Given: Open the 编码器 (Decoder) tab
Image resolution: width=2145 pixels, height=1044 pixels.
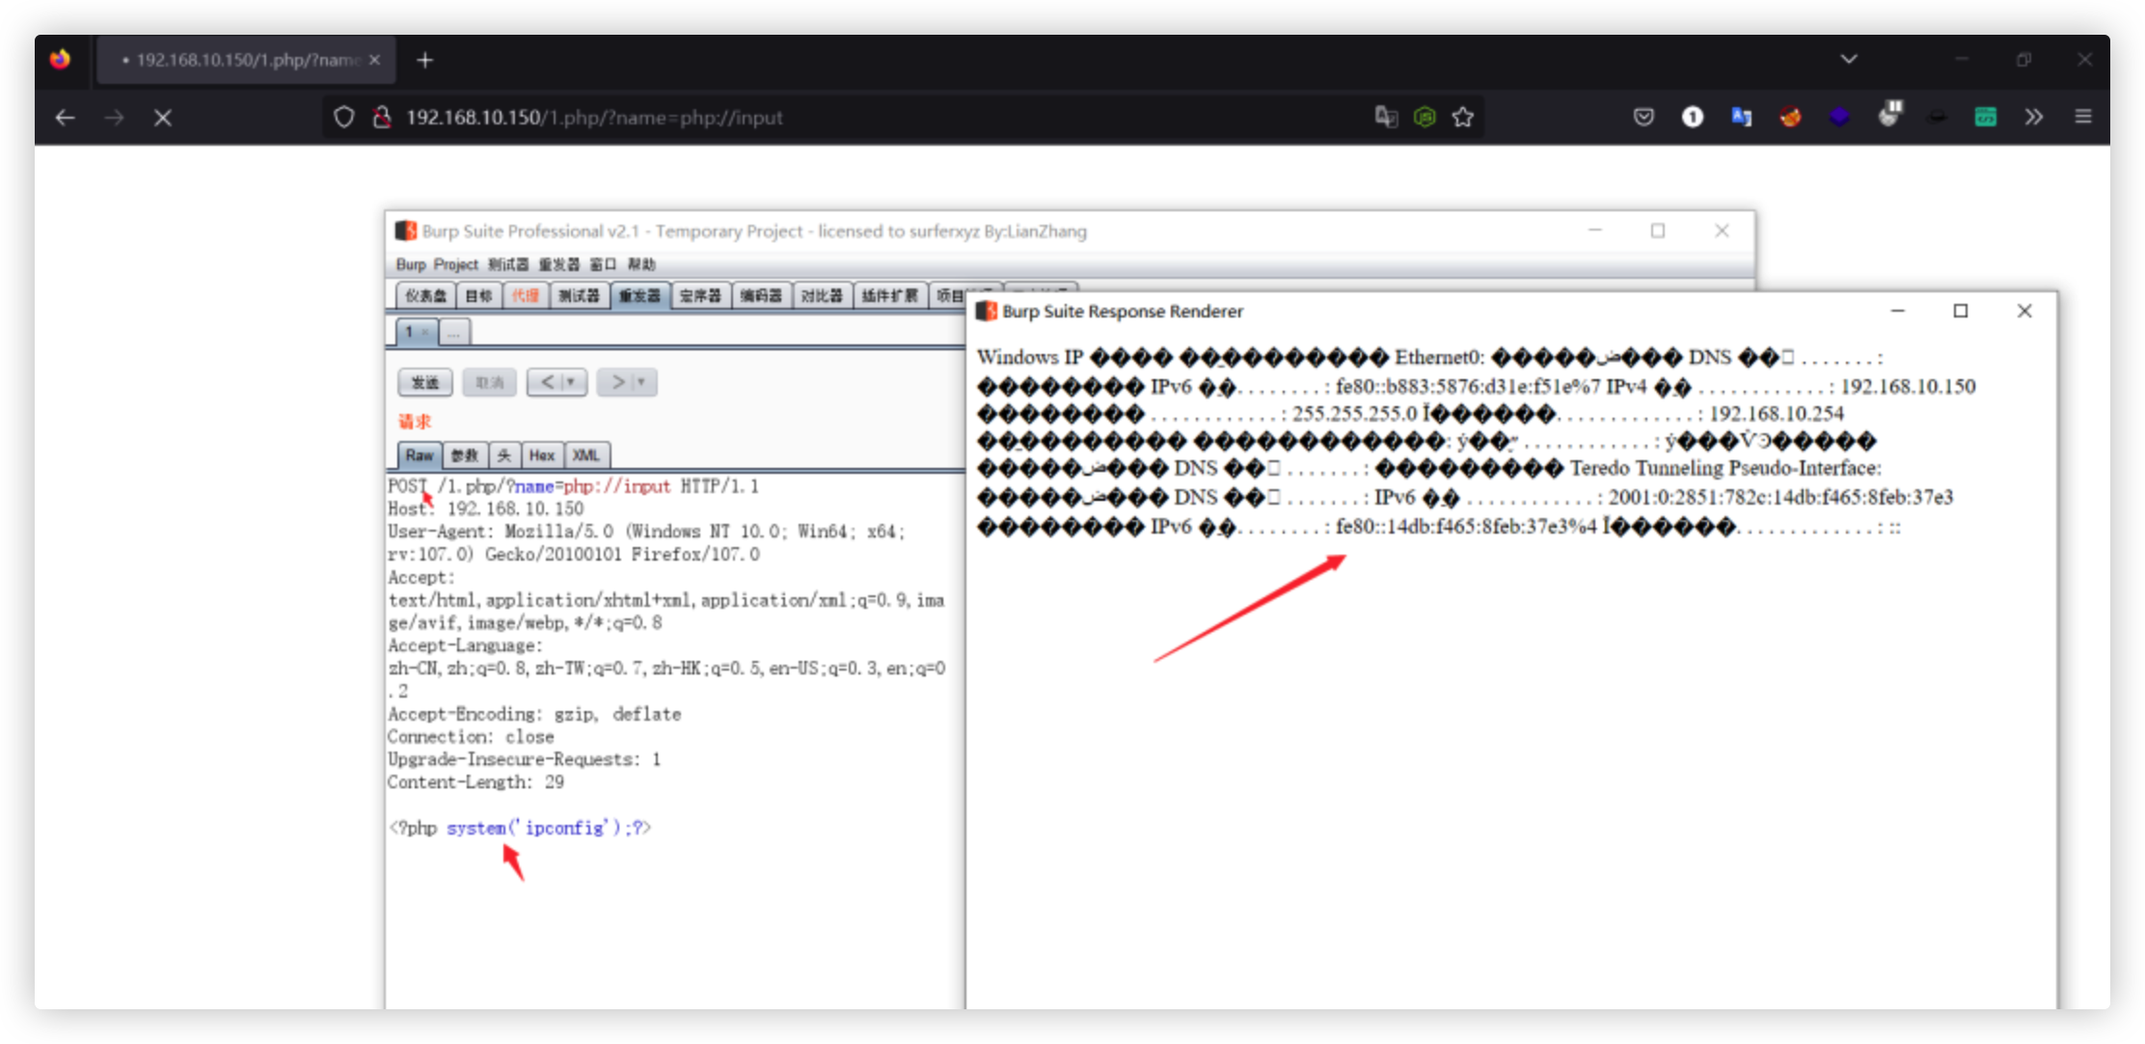Looking at the screenshot, I should tap(761, 295).
